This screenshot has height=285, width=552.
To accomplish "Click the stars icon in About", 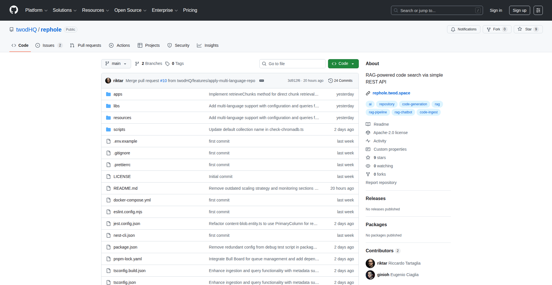I will click(368, 158).
